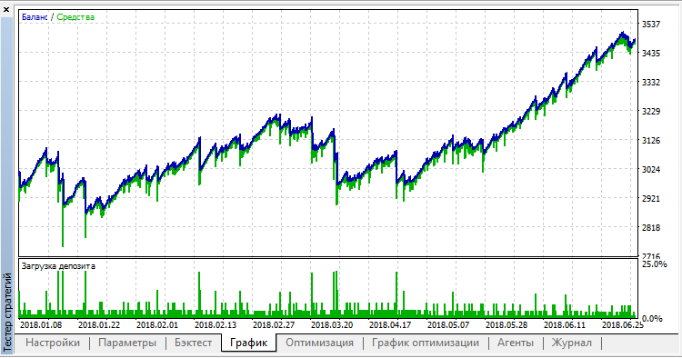Click the 2018.02.01 date label
The image size is (682, 358).
pos(157,325)
